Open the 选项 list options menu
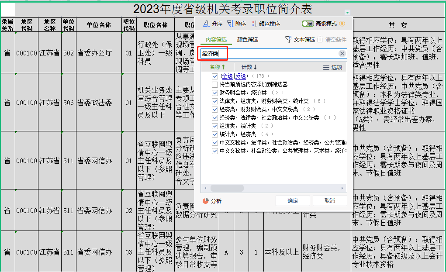The image size is (446, 272). pyautogui.click(x=332, y=67)
